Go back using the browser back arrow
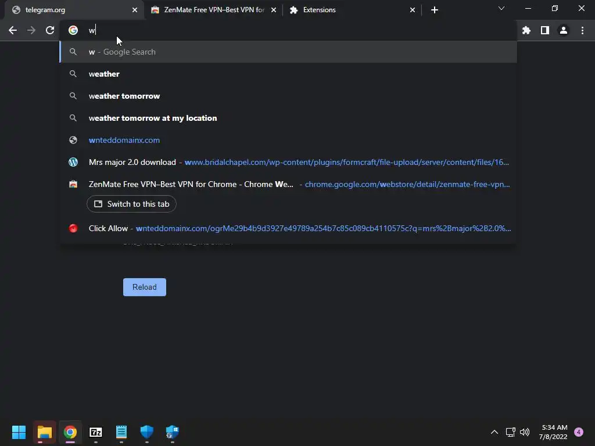This screenshot has height=446, width=595. point(13,30)
